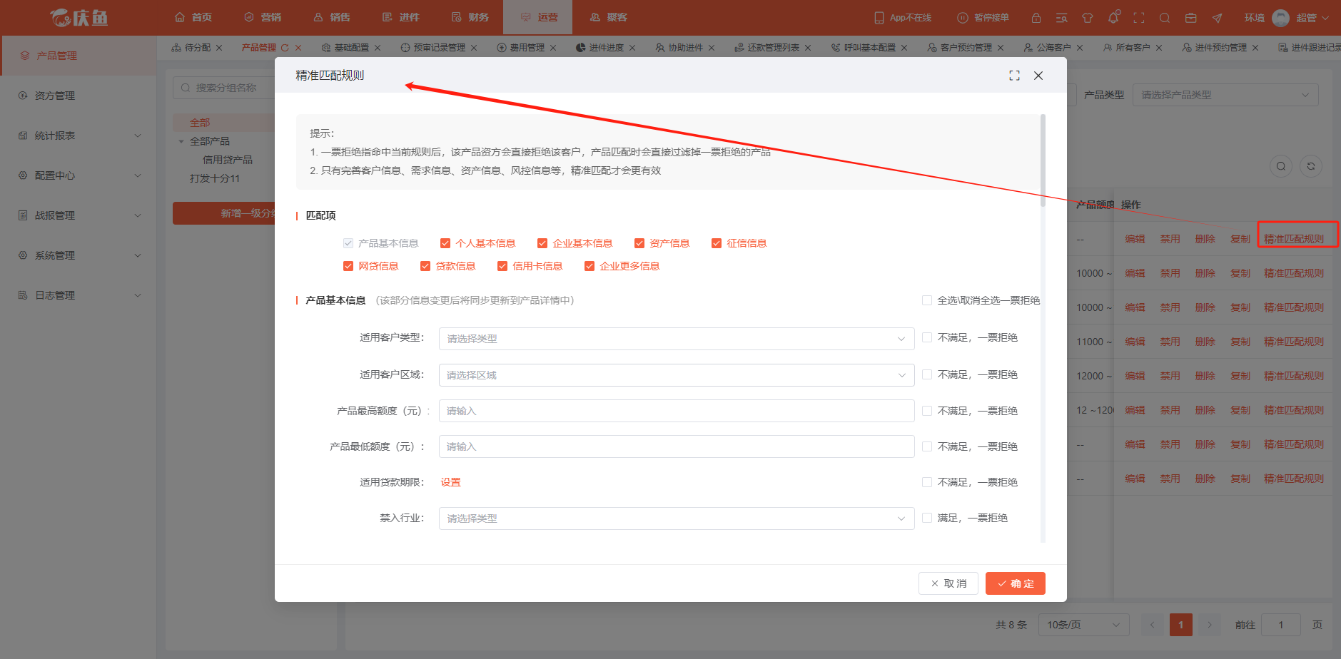Open 首页 in top navigation
The width and height of the screenshot is (1341, 659).
(193, 17)
